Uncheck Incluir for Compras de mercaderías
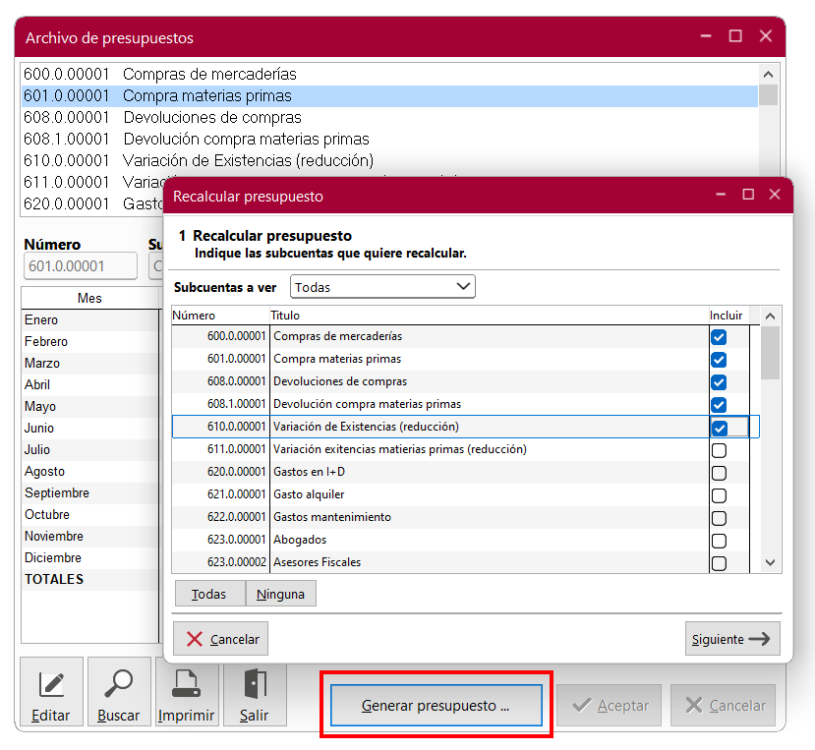 (719, 337)
